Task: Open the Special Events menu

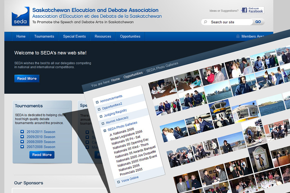Action: tap(74, 36)
